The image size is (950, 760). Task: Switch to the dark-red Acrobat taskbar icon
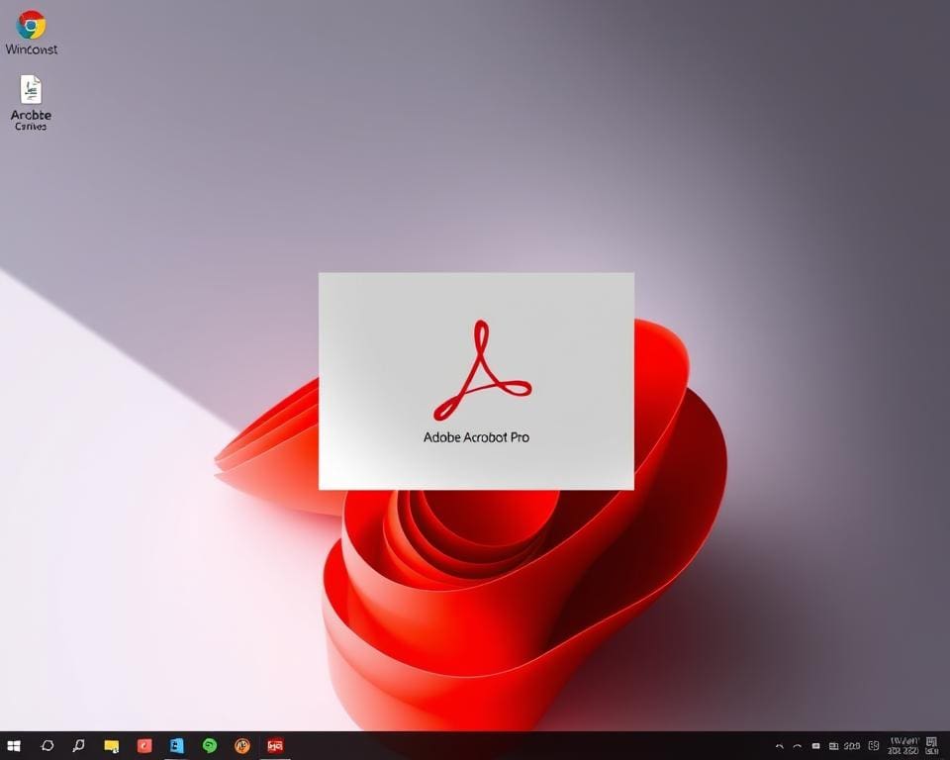click(x=275, y=745)
